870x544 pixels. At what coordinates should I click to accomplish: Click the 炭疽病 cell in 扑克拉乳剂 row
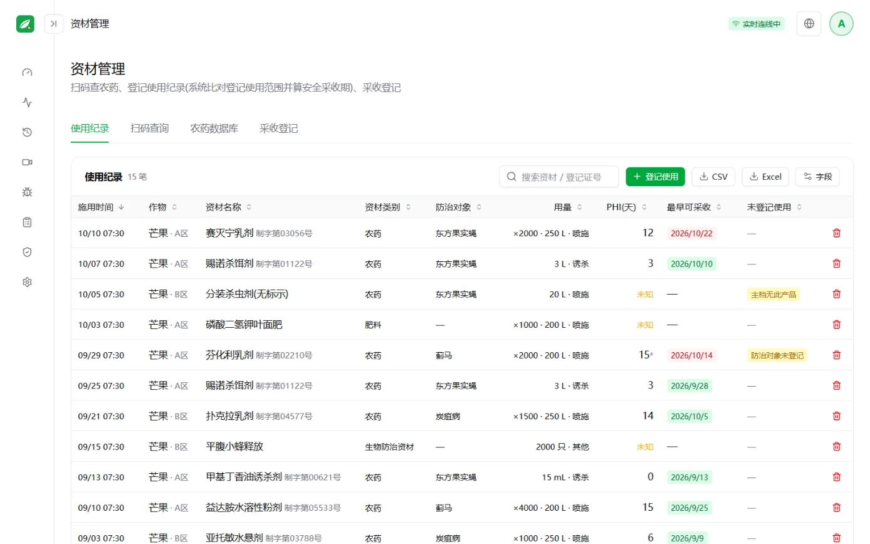pos(448,416)
